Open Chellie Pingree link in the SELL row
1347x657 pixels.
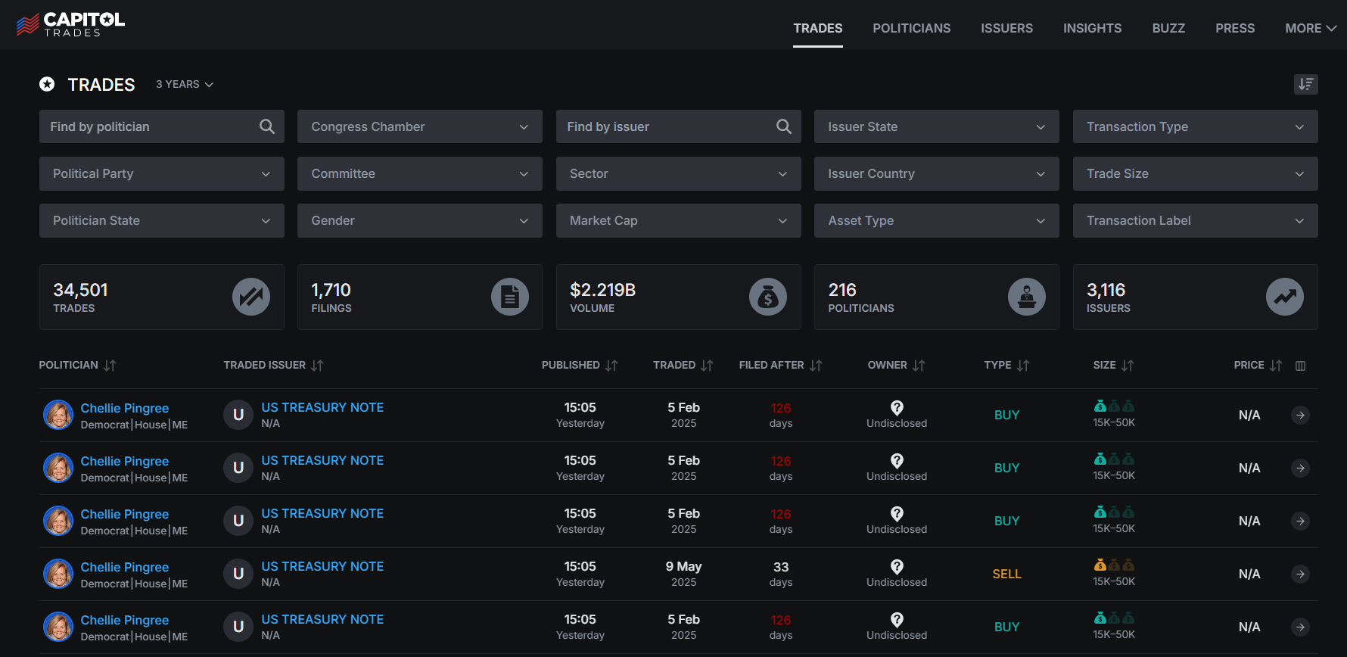(125, 567)
